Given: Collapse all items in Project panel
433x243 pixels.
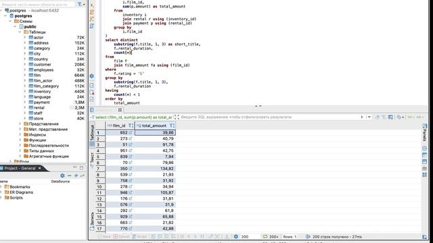Looking at the screenshot, I should click(69, 175).
